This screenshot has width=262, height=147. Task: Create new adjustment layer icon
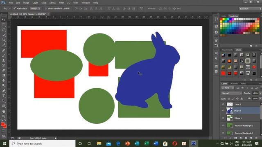point(241,138)
